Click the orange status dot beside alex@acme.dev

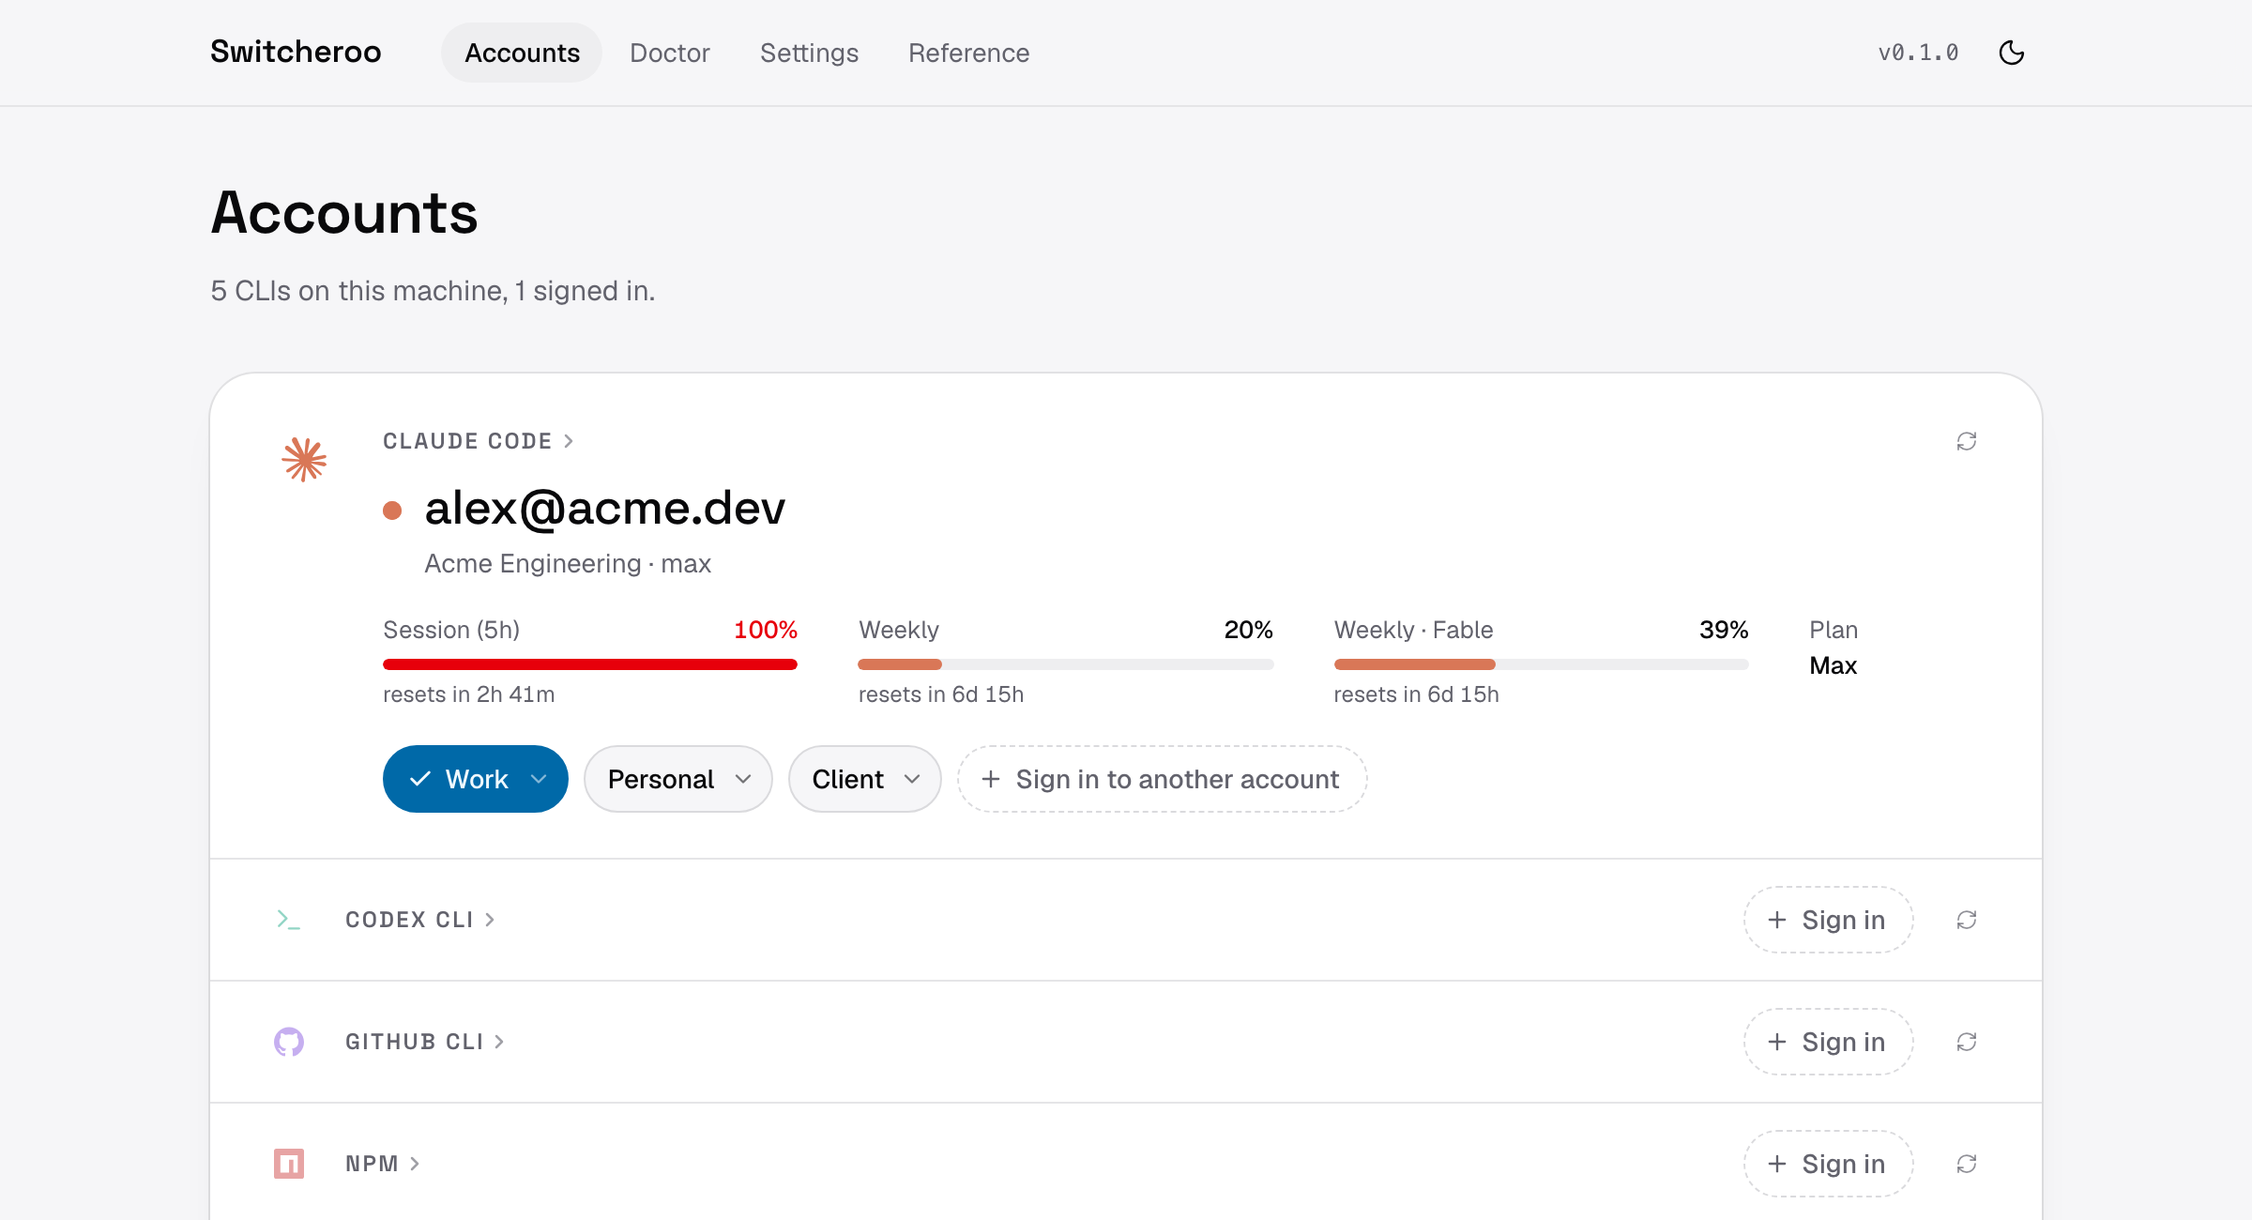tap(392, 511)
